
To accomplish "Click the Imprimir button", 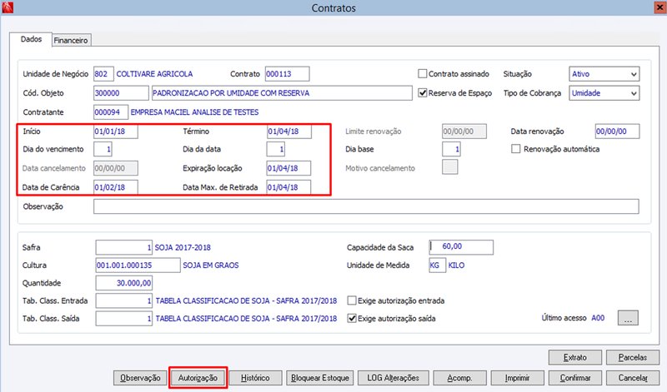I will point(517,378).
